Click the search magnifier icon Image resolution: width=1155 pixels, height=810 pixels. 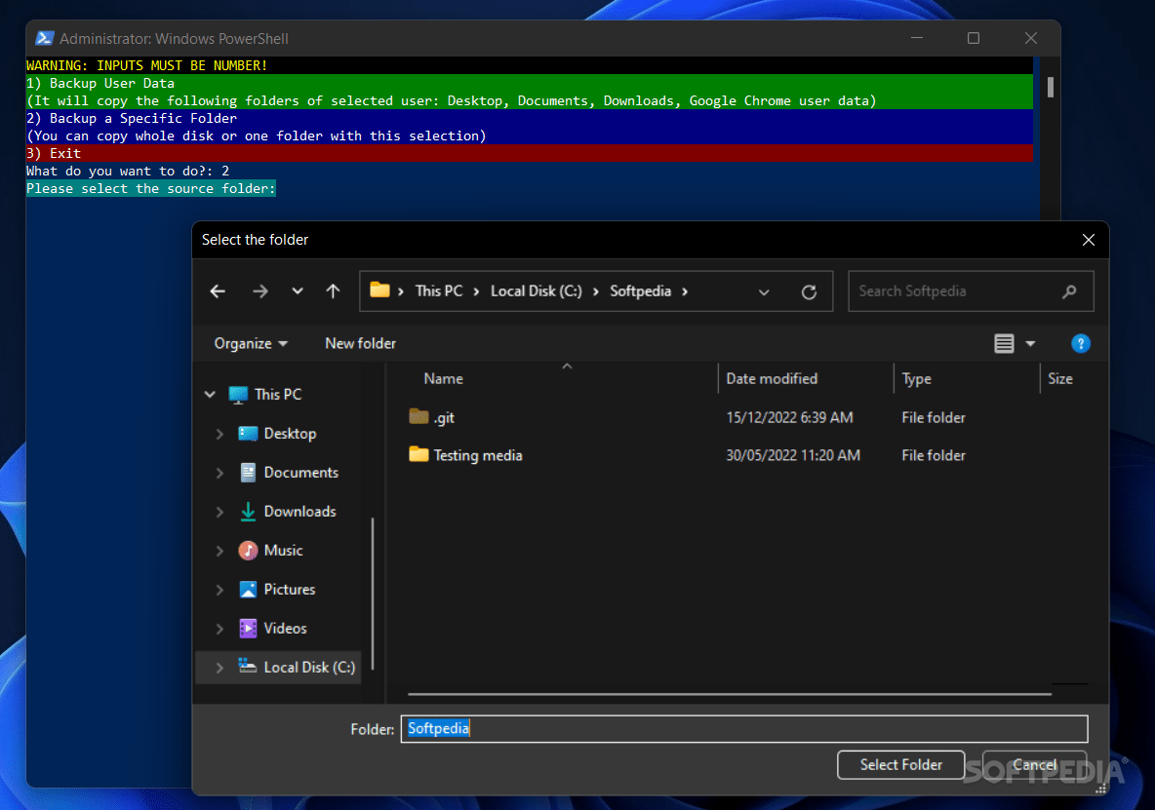tap(1069, 292)
